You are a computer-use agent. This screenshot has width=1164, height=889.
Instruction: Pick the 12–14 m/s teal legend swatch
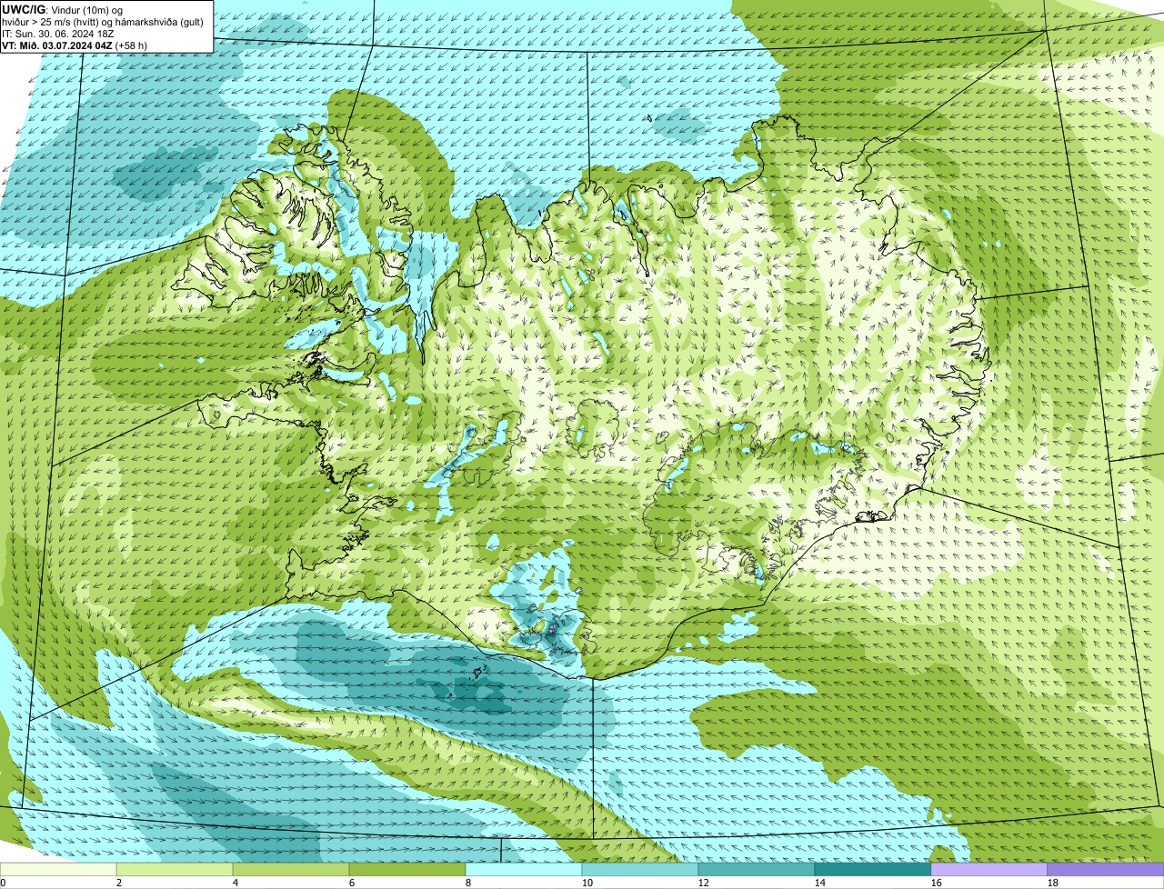click(757, 869)
